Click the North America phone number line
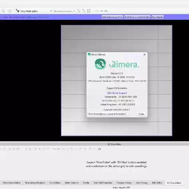This screenshot has width=189, height=189. click(118, 101)
